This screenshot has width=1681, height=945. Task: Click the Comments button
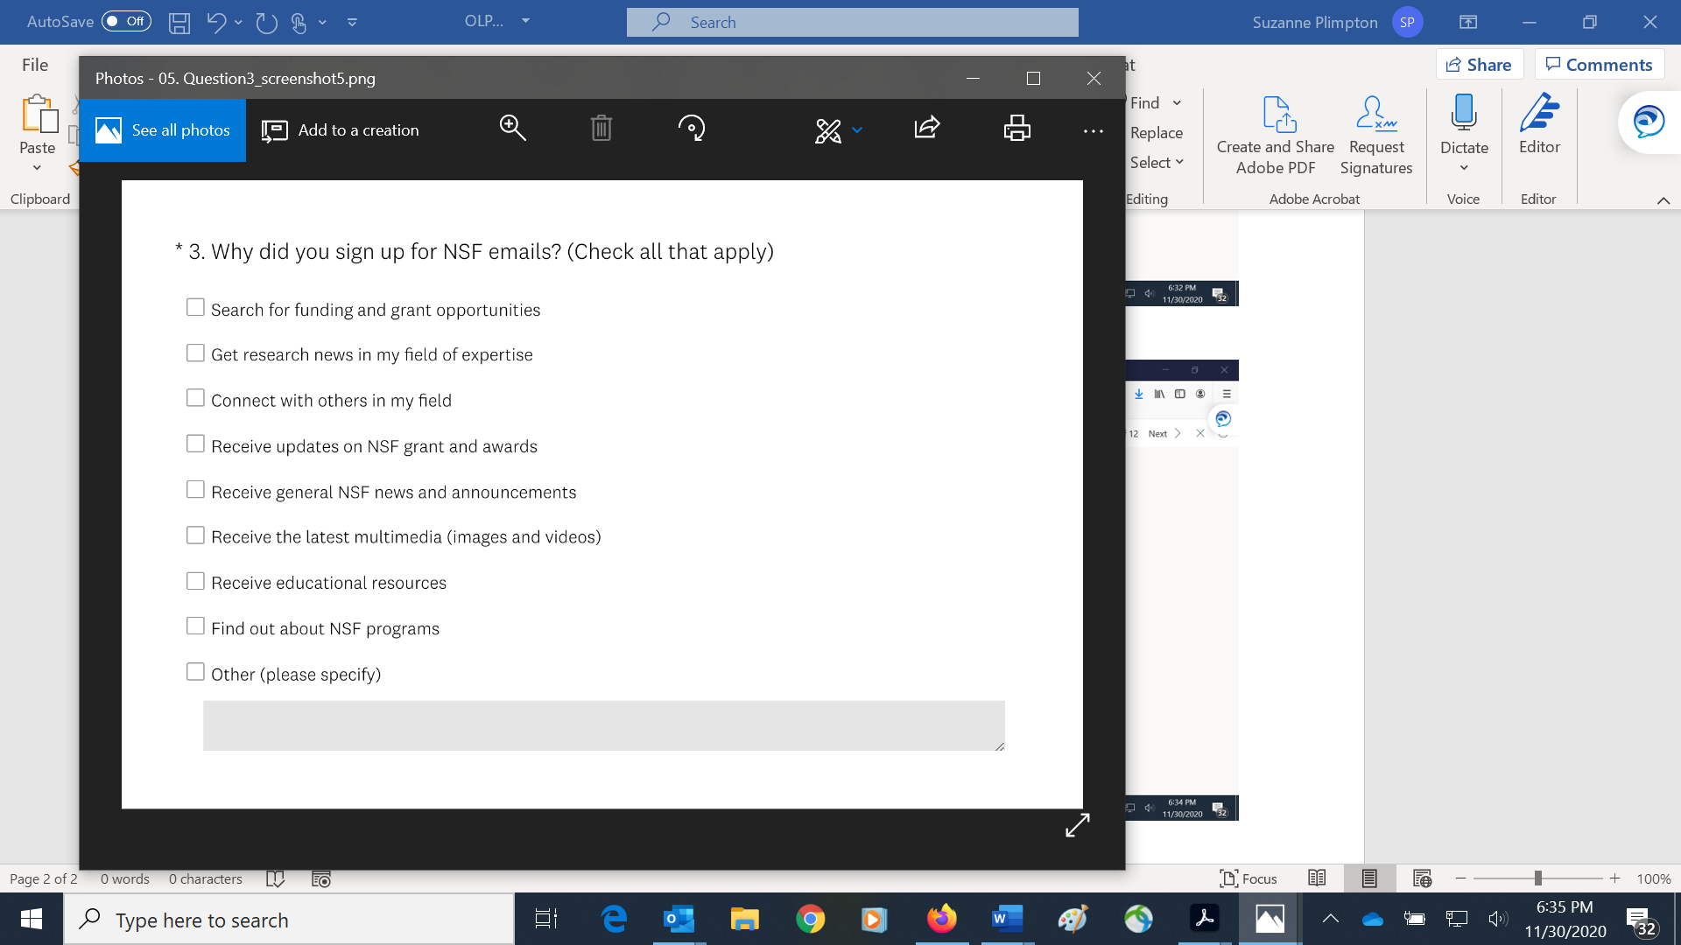[x=1599, y=65]
